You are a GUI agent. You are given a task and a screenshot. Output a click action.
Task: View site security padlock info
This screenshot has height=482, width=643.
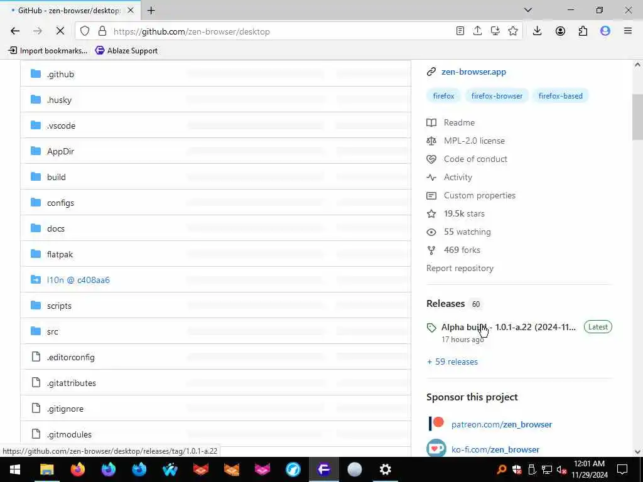[102, 31]
